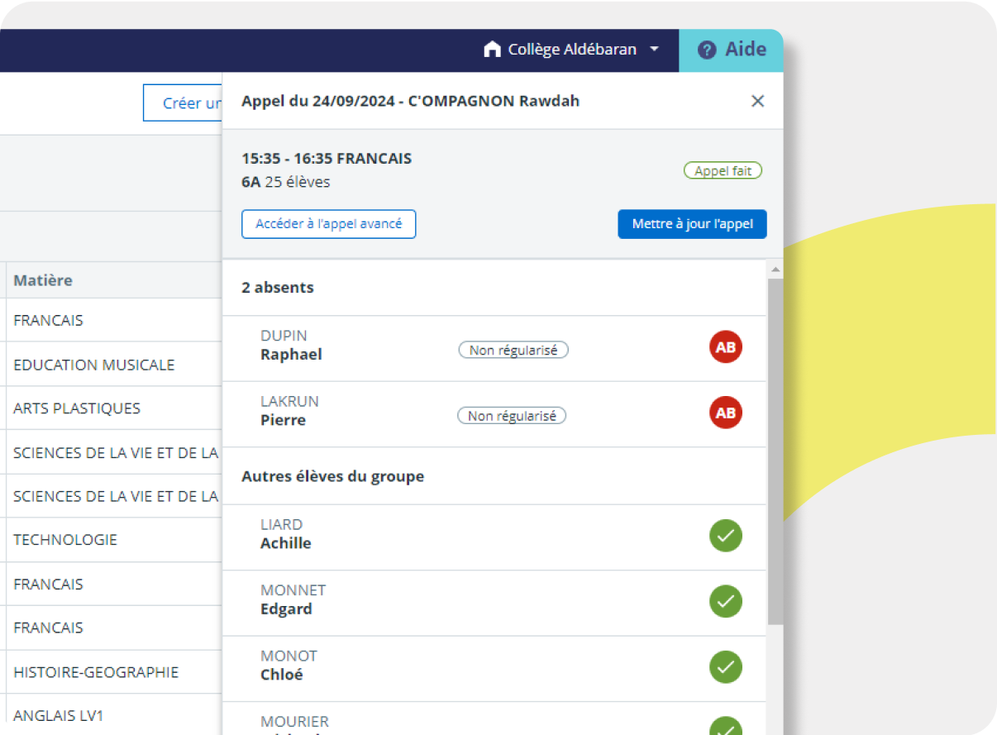Click Accéder à l'appel avancé button
Screen dimensions: 997x735
(x=328, y=224)
